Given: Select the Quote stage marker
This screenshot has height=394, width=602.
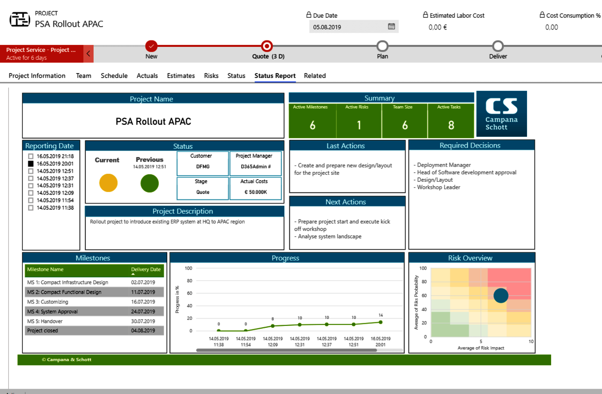Looking at the screenshot, I should pos(267,46).
